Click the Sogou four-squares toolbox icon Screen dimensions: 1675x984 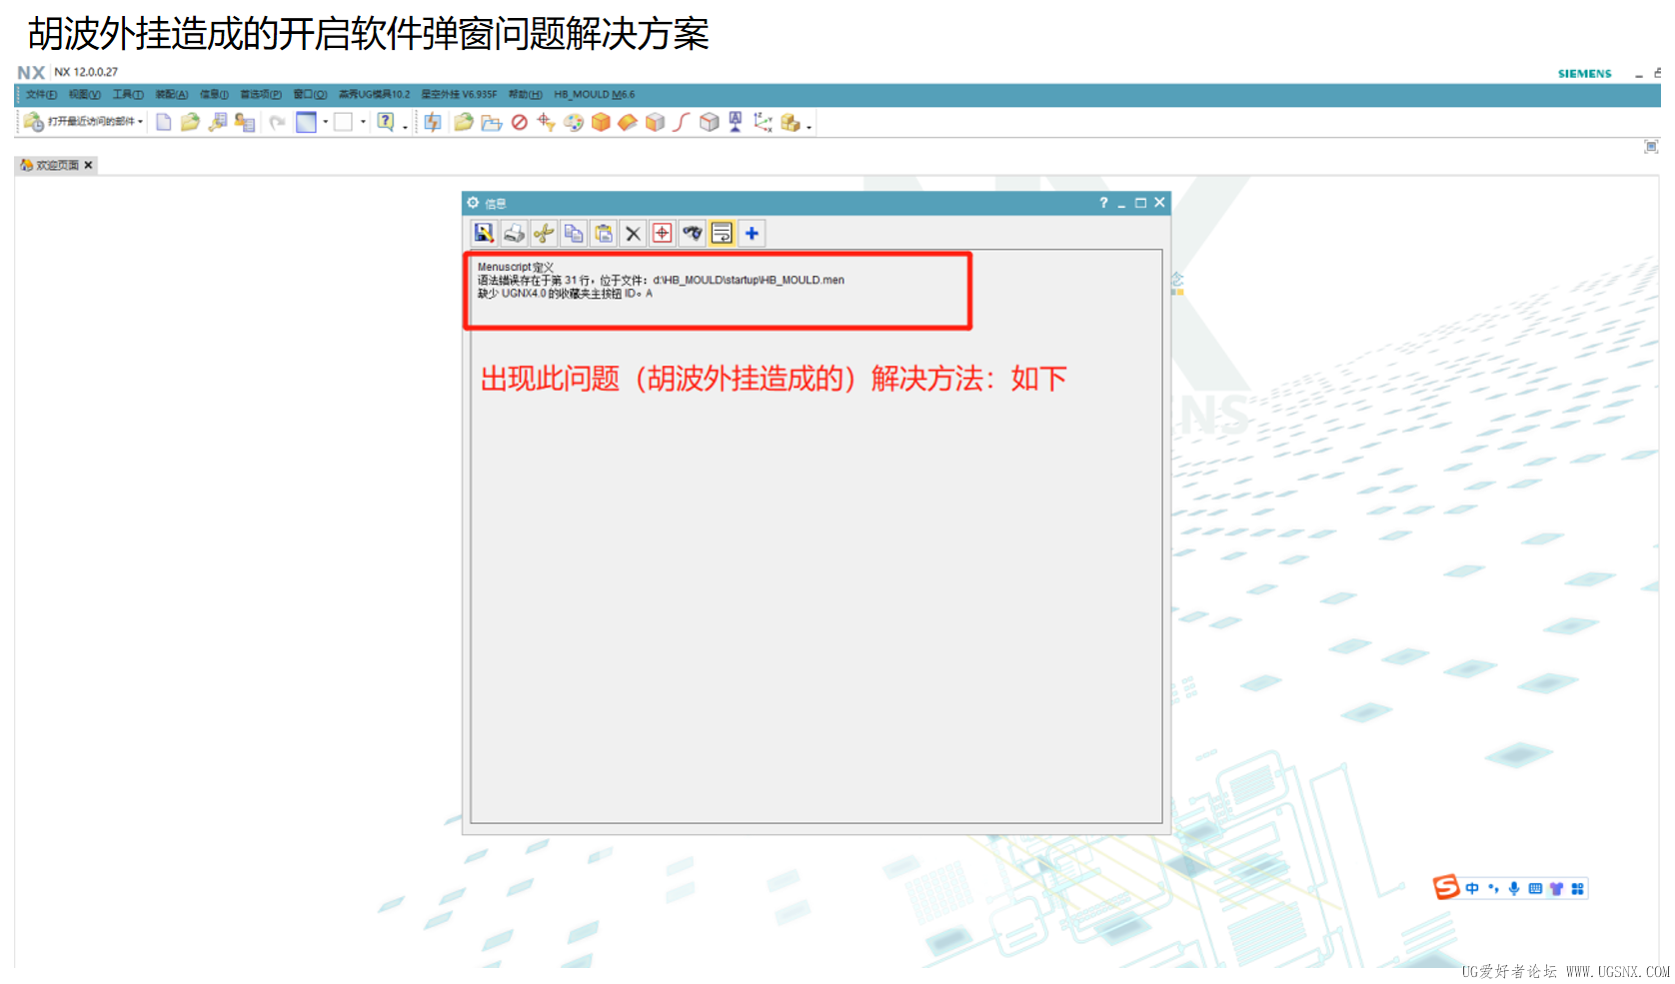1577,888
